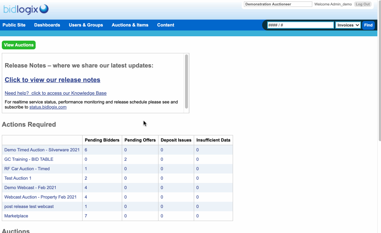Open the Content menu

(166, 25)
